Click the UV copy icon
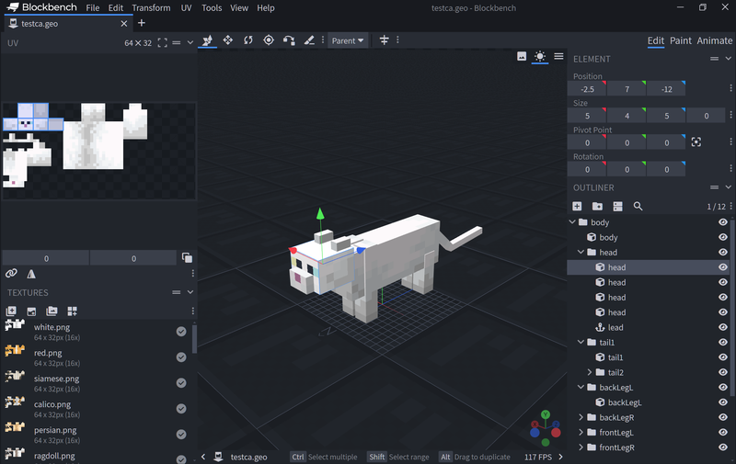This screenshot has height=464, width=736. (x=187, y=257)
